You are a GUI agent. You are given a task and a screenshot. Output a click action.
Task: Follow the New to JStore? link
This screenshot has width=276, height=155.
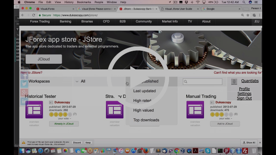point(31,73)
